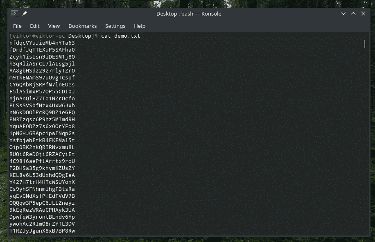
Task: Open the Settings menu
Action: tap(115, 26)
